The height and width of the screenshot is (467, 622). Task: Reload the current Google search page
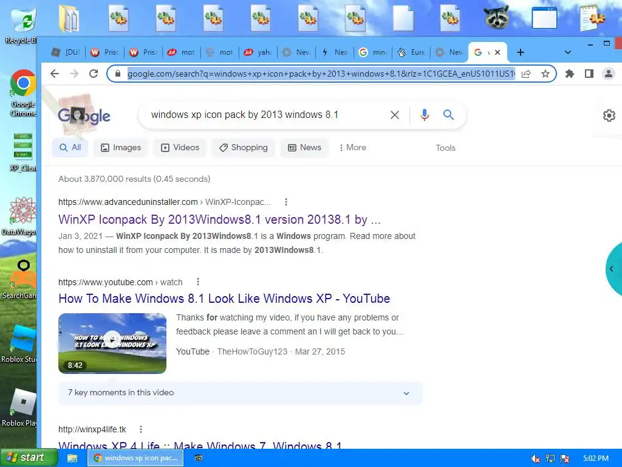(94, 74)
